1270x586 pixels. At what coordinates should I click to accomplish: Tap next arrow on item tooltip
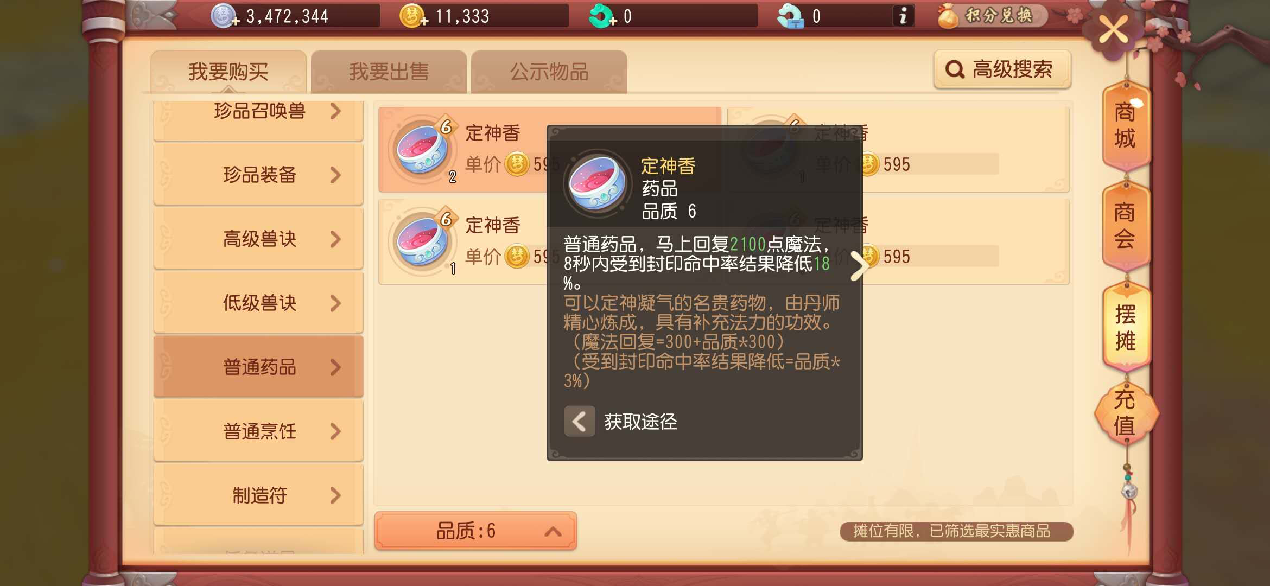pos(859,266)
